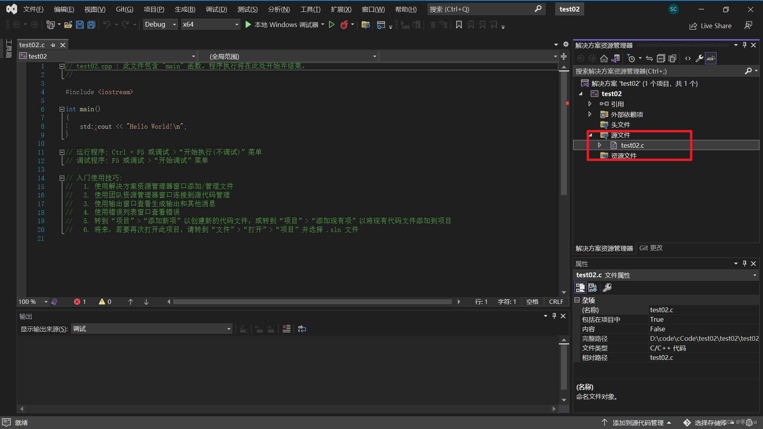Switch to the Git 更改 tab
This screenshot has width=763, height=429.
click(x=651, y=248)
